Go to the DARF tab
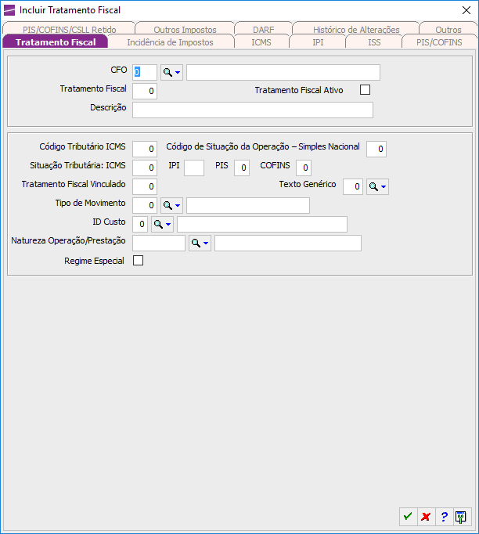 tap(264, 30)
